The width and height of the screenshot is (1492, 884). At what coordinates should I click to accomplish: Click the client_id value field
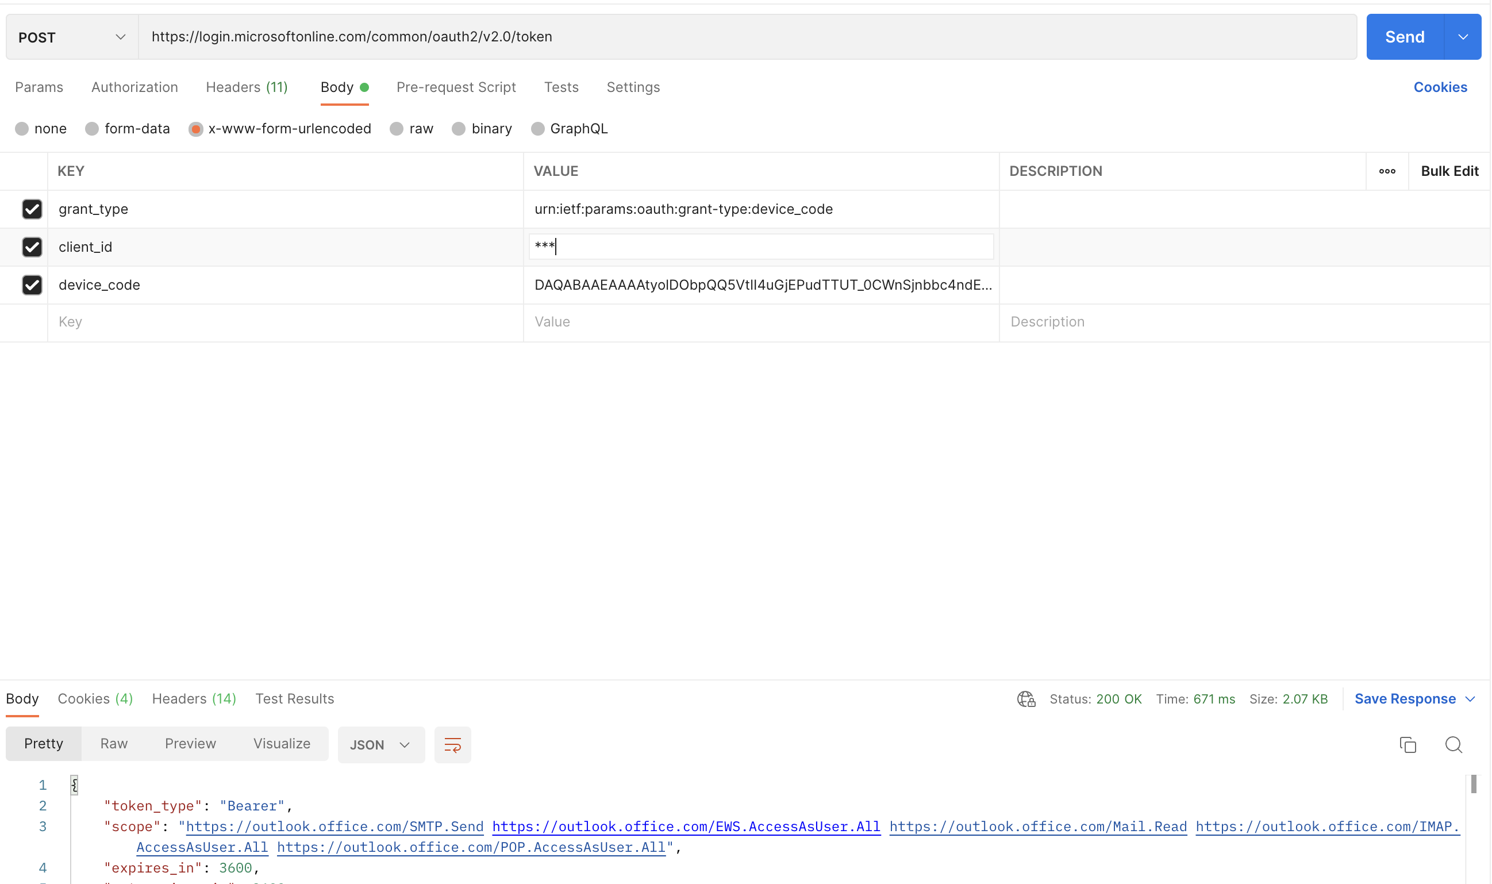(762, 247)
